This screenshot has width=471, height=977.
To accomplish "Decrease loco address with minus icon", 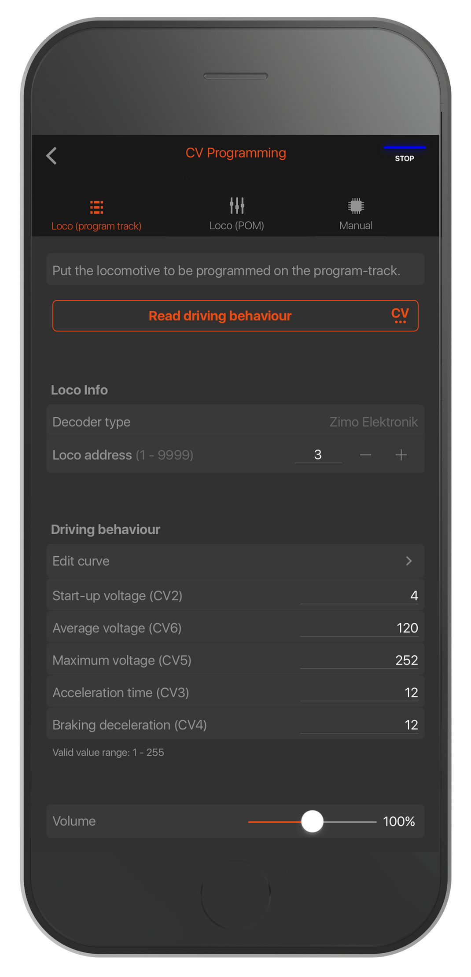I will (x=365, y=455).
